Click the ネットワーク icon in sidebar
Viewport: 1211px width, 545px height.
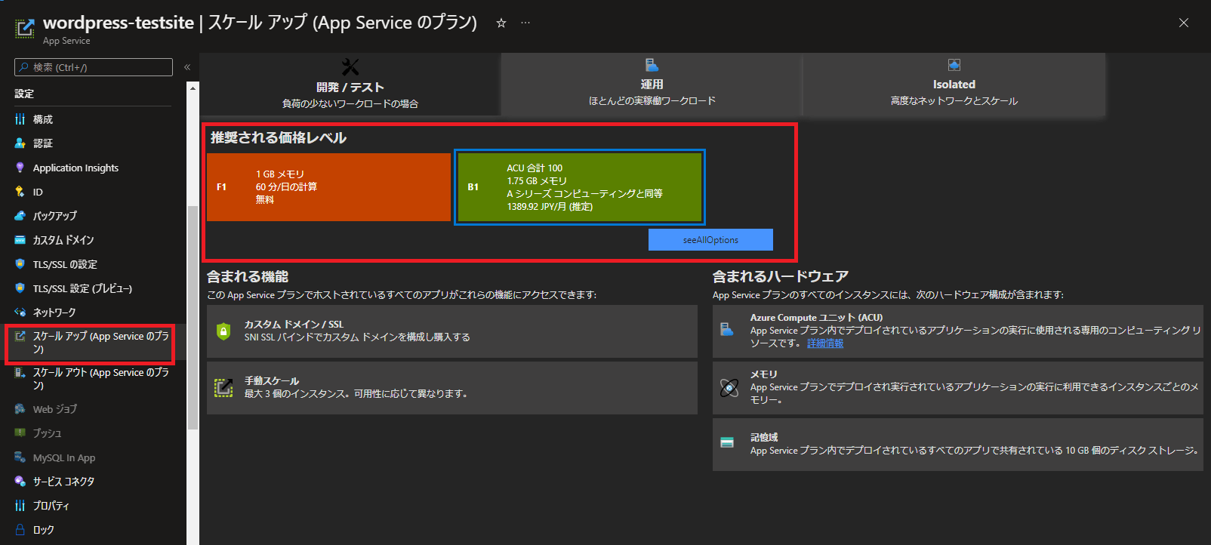coord(20,313)
